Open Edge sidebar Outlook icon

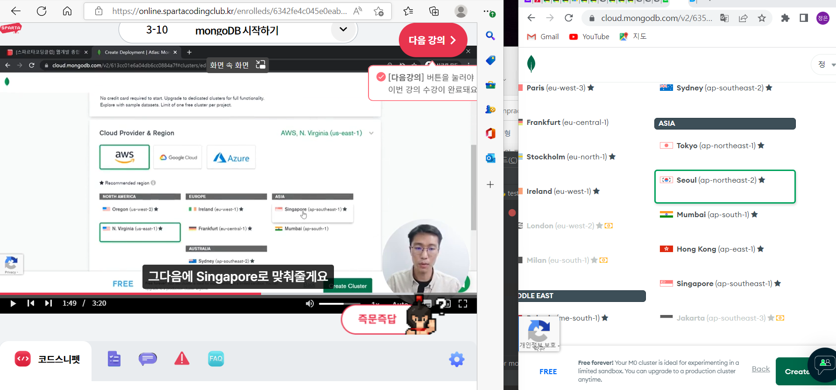[490, 158]
